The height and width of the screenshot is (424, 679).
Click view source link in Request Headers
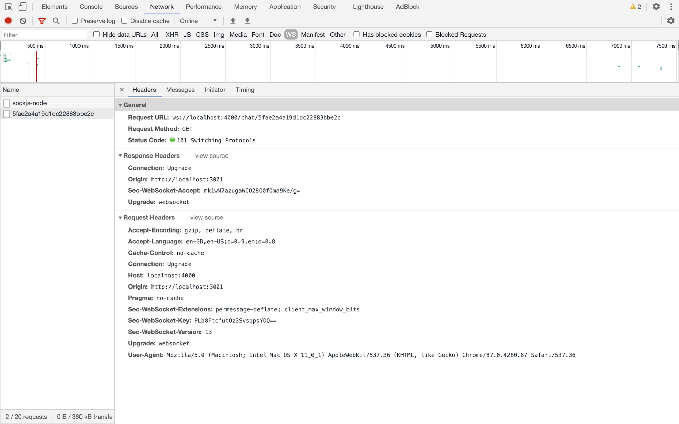[x=207, y=217]
